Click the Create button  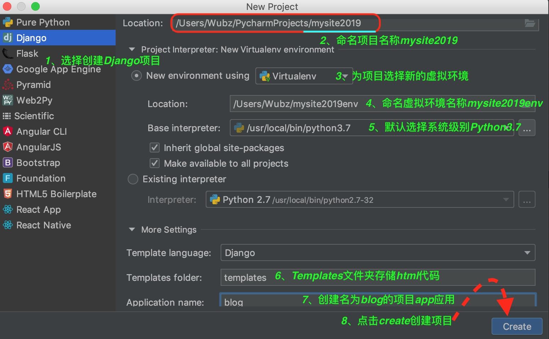517,326
